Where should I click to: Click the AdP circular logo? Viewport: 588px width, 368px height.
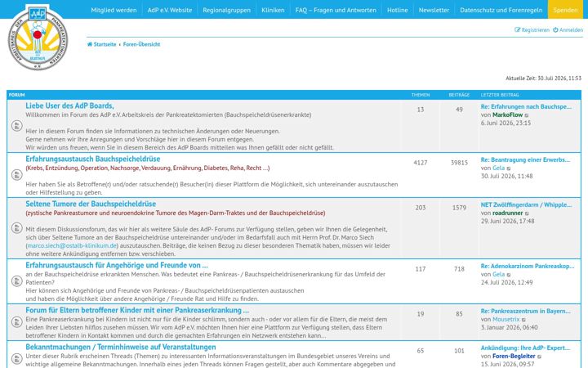(38, 37)
